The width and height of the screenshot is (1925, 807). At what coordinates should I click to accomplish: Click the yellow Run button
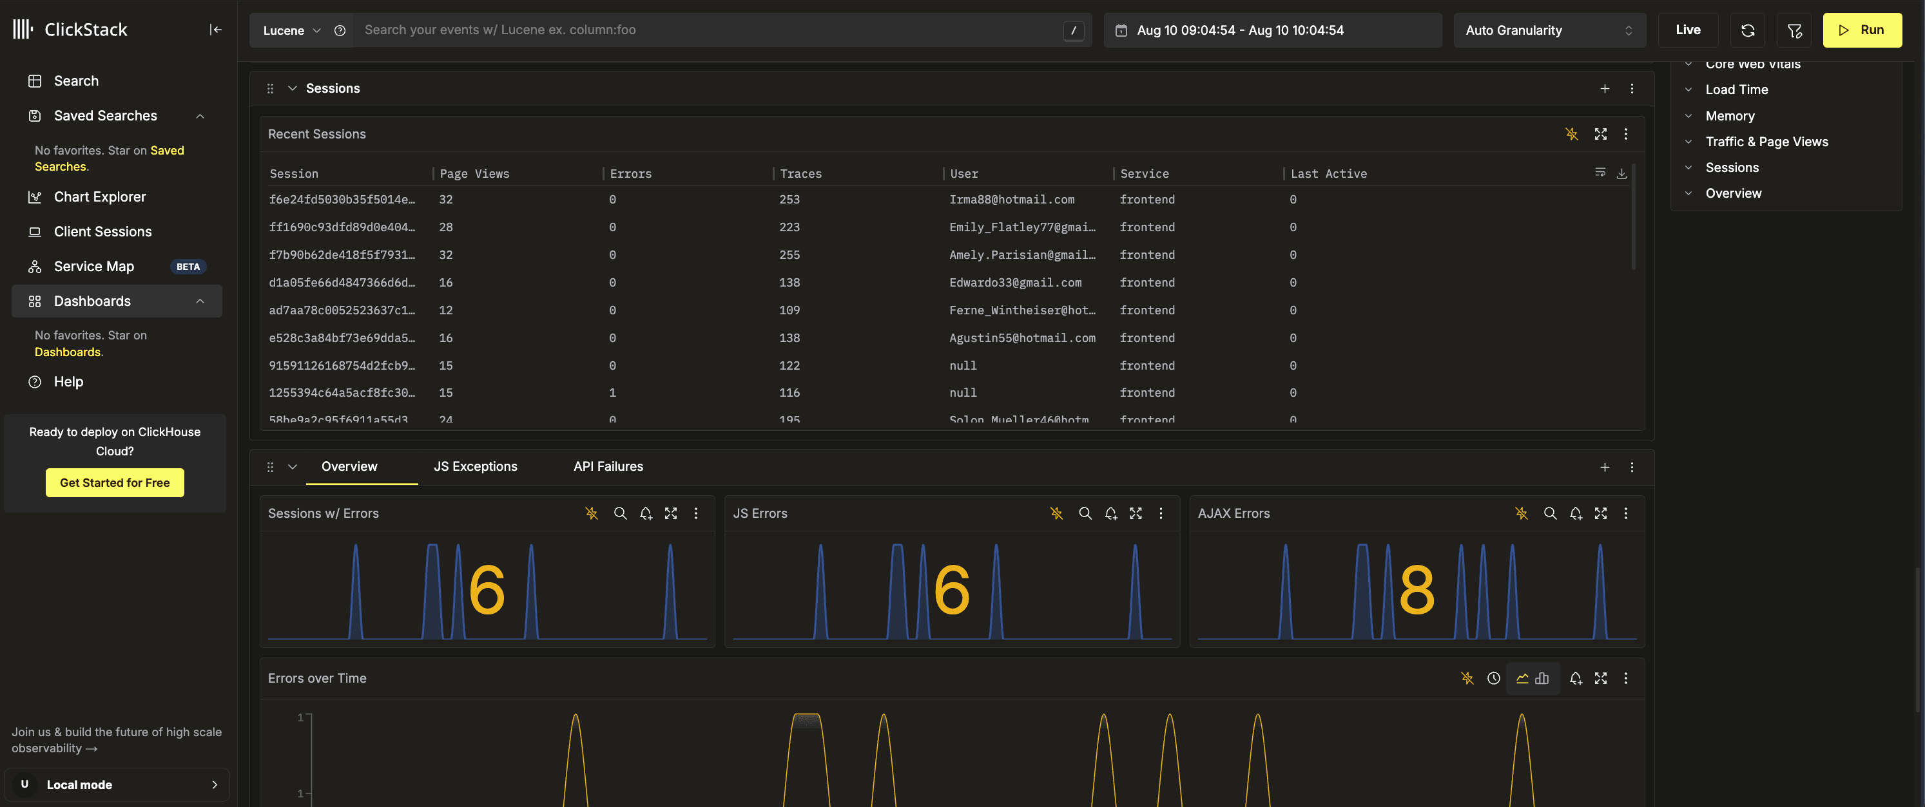[1862, 31]
